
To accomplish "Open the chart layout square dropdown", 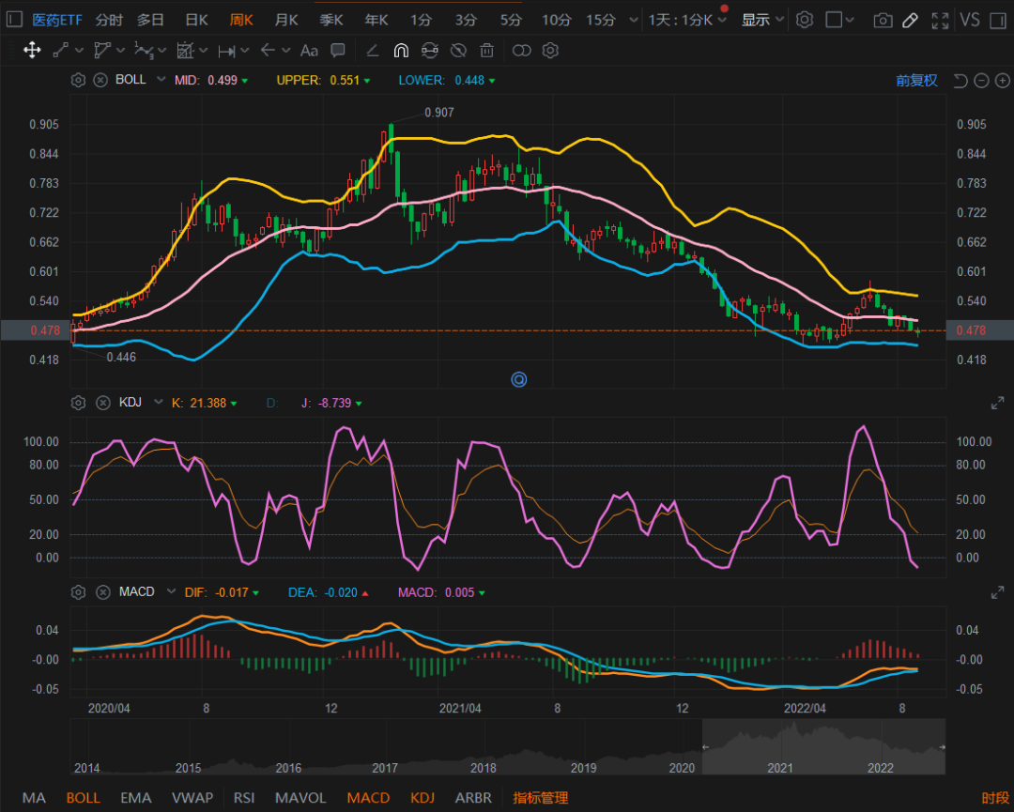I will pyautogui.click(x=840, y=20).
